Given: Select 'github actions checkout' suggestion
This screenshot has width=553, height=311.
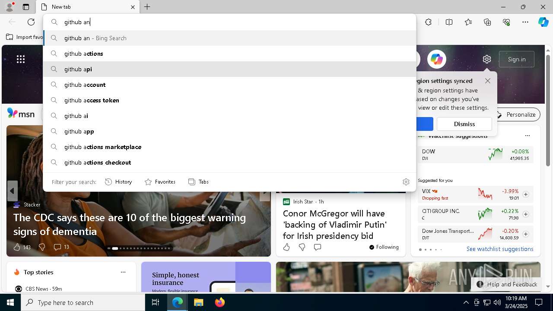Looking at the screenshot, I should (x=229, y=162).
